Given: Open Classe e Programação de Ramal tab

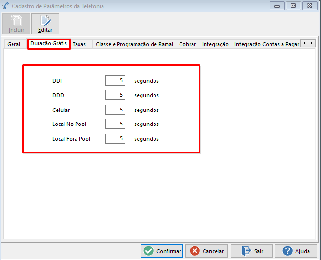Looking at the screenshot, I should pyautogui.click(x=134, y=44).
